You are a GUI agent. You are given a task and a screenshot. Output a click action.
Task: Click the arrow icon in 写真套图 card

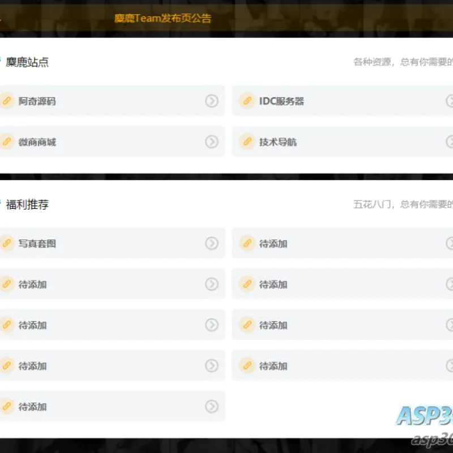click(212, 243)
